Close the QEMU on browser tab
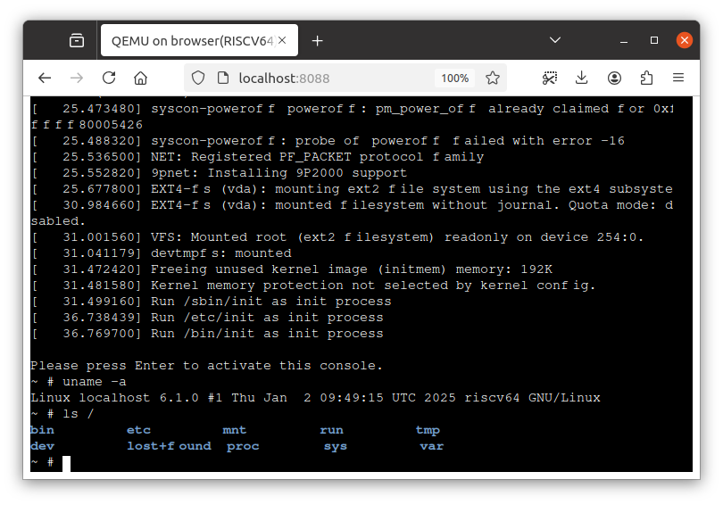Viewport: 723px width, 505px height. (x=282, y=40)
